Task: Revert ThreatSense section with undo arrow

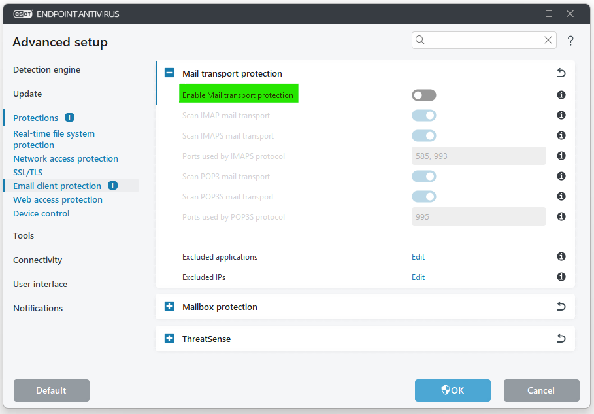Action: click(x=561, y=338)
